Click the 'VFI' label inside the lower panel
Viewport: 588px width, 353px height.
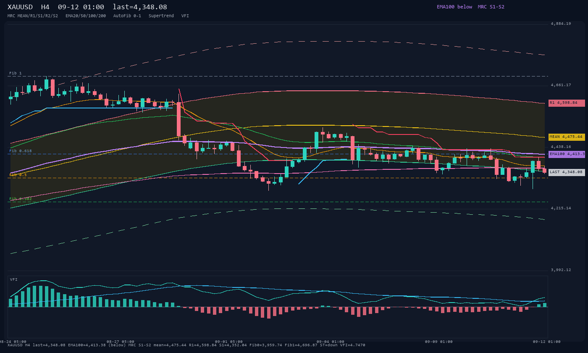tap(14, 279)
